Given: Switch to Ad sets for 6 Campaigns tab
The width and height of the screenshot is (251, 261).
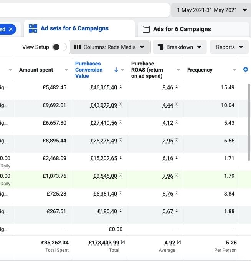Looking at the screenshot, I should click(x=74, y=28).
